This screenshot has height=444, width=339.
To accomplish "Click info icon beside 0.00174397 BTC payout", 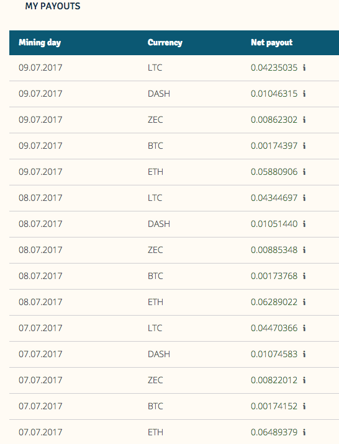I will (304, 146).
